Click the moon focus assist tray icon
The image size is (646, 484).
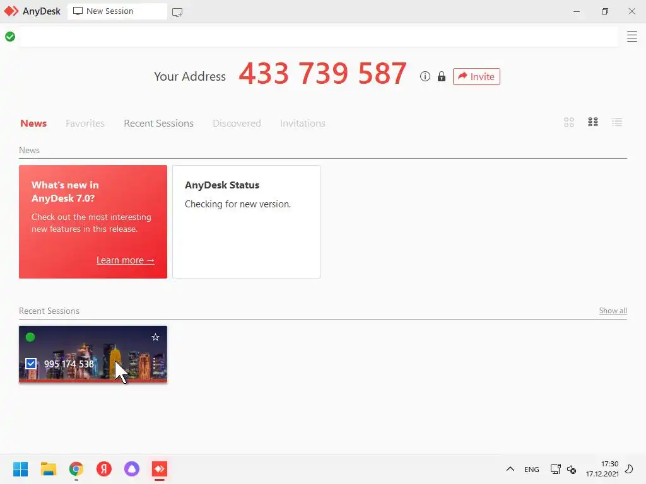click(x=629, y=469)
